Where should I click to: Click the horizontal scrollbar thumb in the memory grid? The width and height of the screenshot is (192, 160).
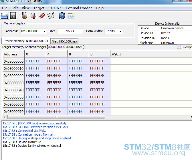click(56, 117)
